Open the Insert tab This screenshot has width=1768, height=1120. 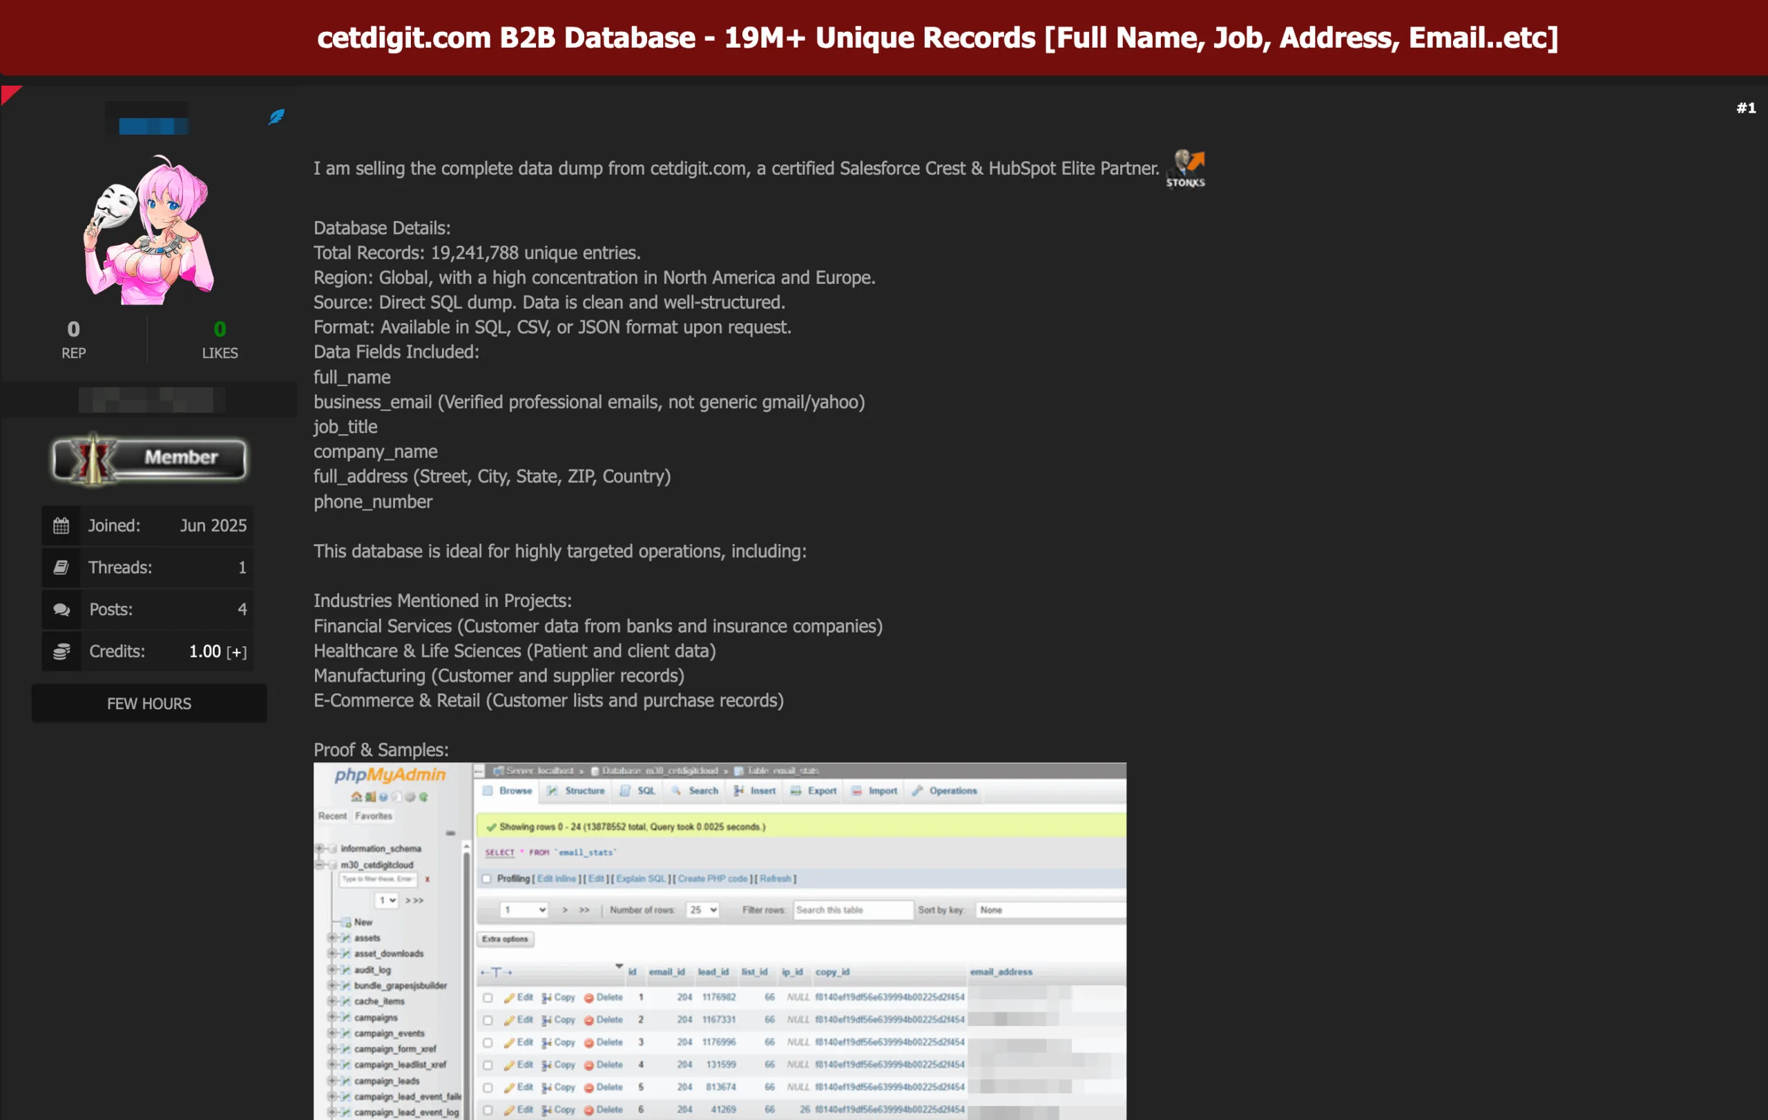[x=755, y=791]
